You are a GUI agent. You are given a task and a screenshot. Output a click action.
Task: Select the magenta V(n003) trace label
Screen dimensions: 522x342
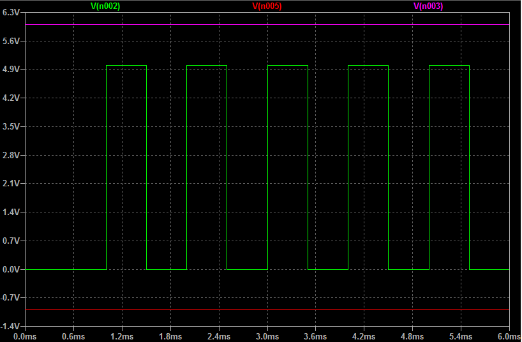[428, 6]
